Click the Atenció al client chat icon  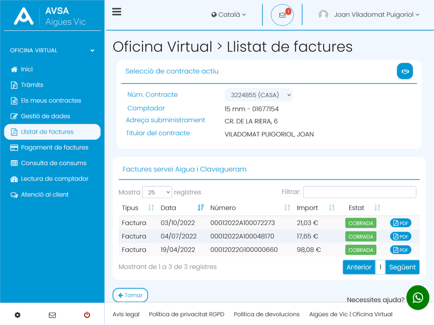(14, 195)
